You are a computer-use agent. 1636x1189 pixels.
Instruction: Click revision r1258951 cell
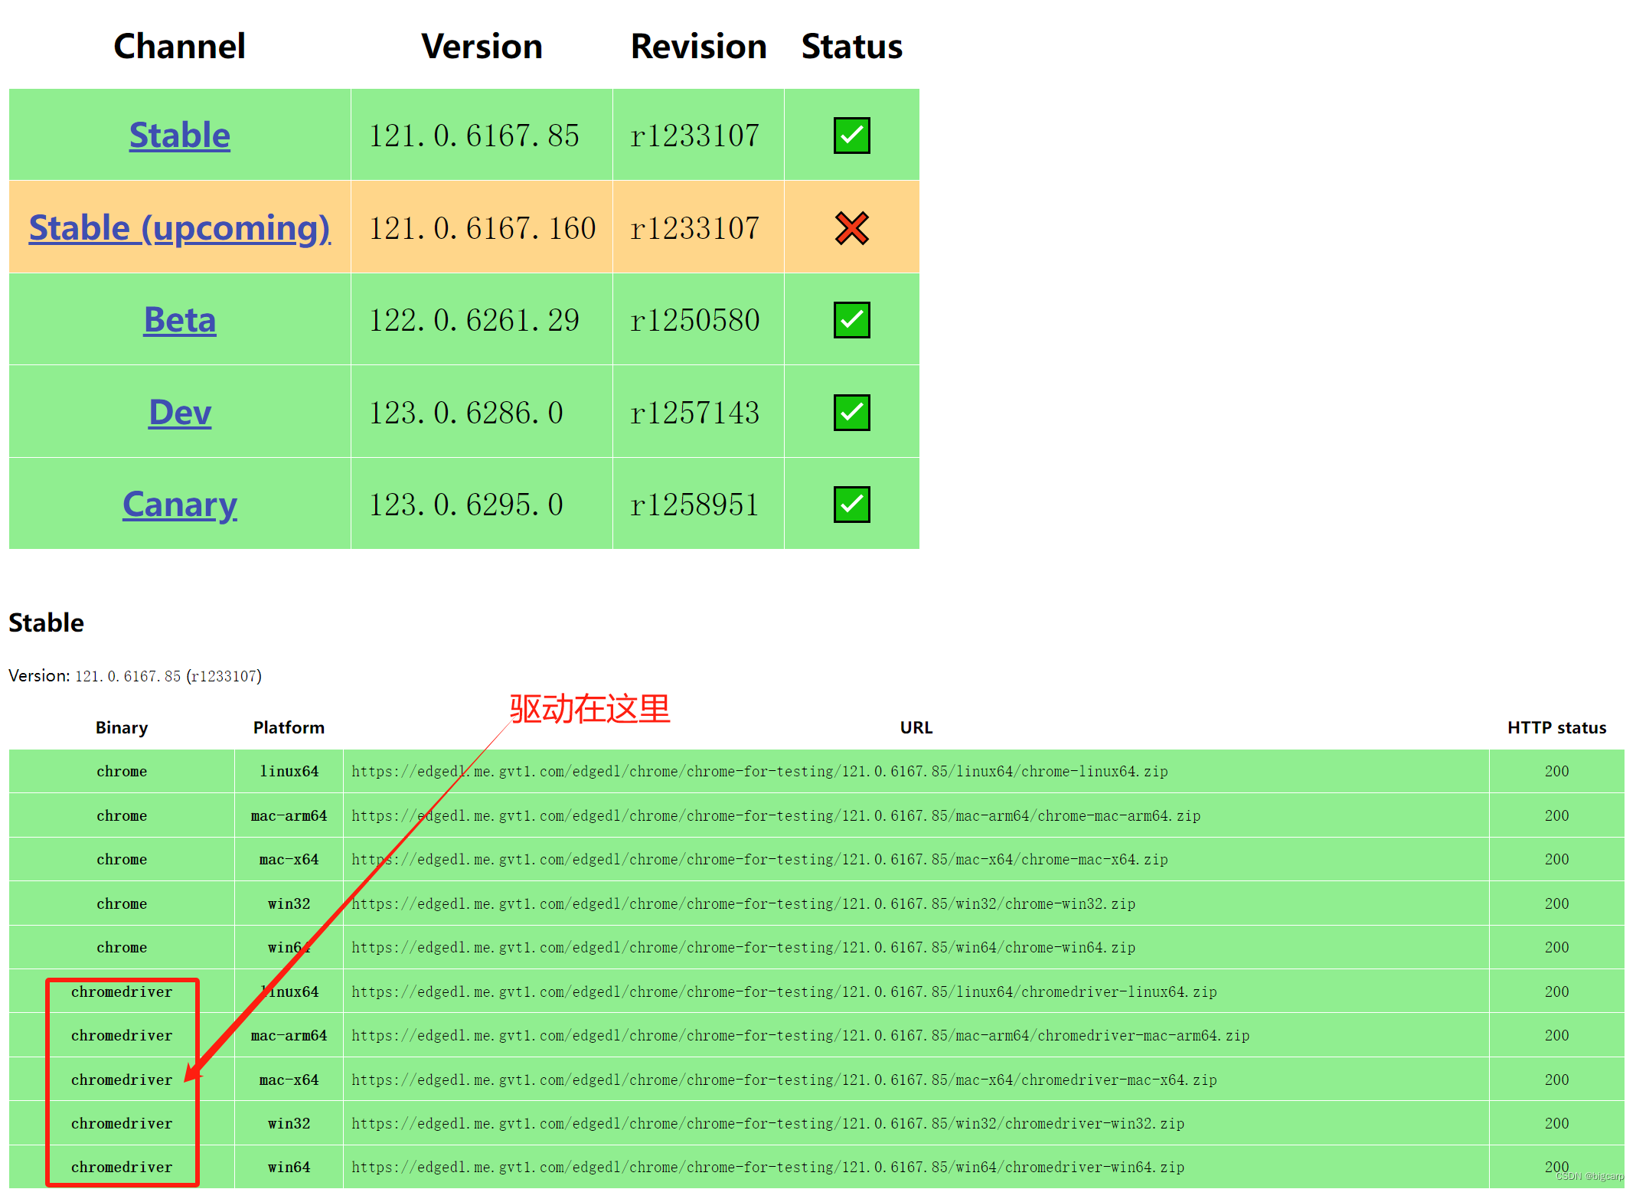click(694, 505)
